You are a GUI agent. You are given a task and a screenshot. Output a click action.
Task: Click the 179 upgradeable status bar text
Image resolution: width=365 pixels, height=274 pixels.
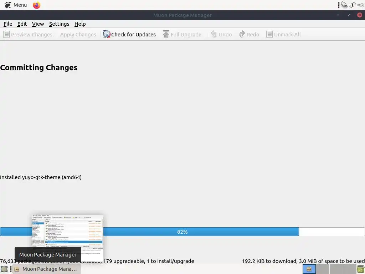(124, 261)
